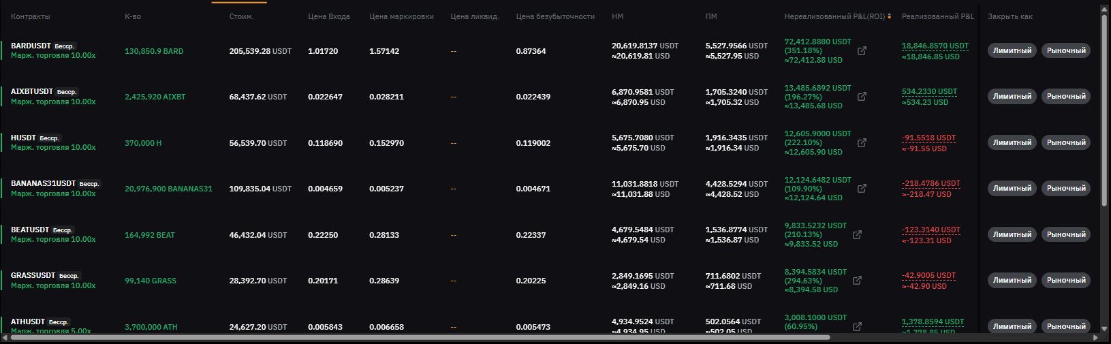The width and height of the screenshot is (1111, 344).
Task: Click Рыночный in the AIXBTUSDT row
Action: [1065, 97]
